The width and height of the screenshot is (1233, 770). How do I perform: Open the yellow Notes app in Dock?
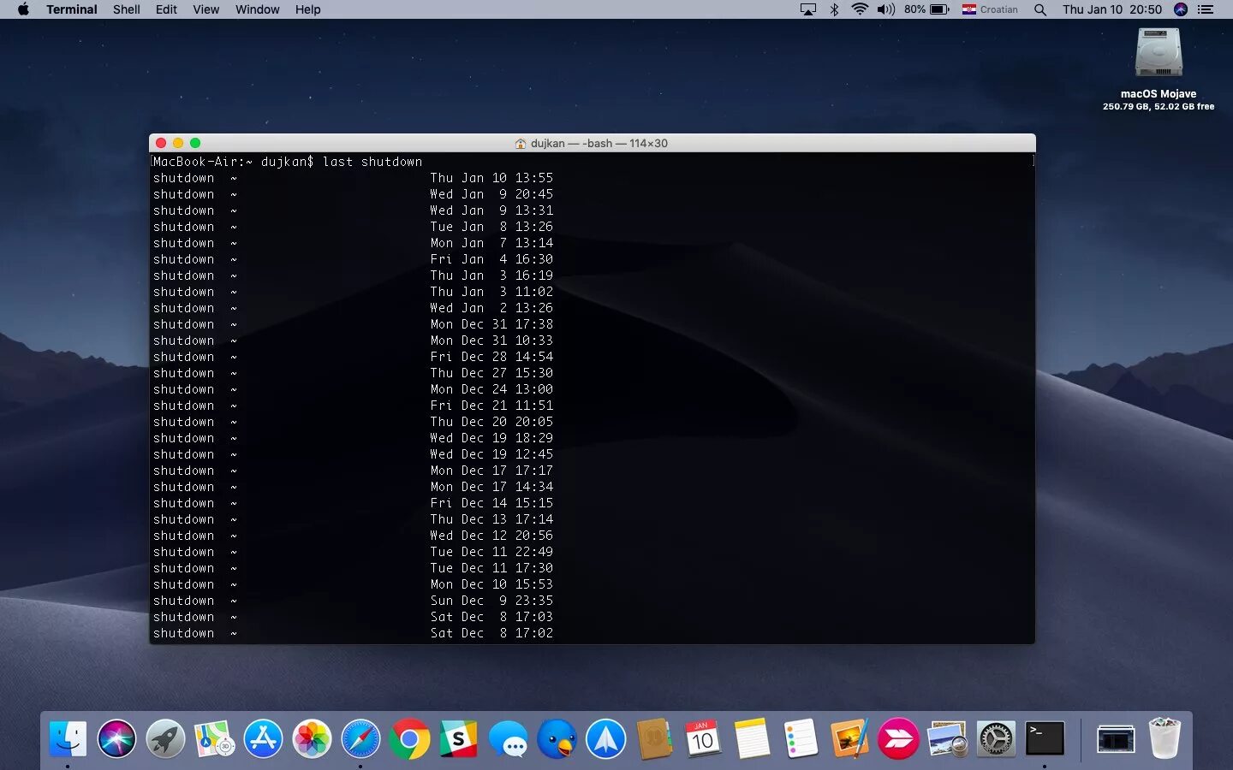click(752, 738)
